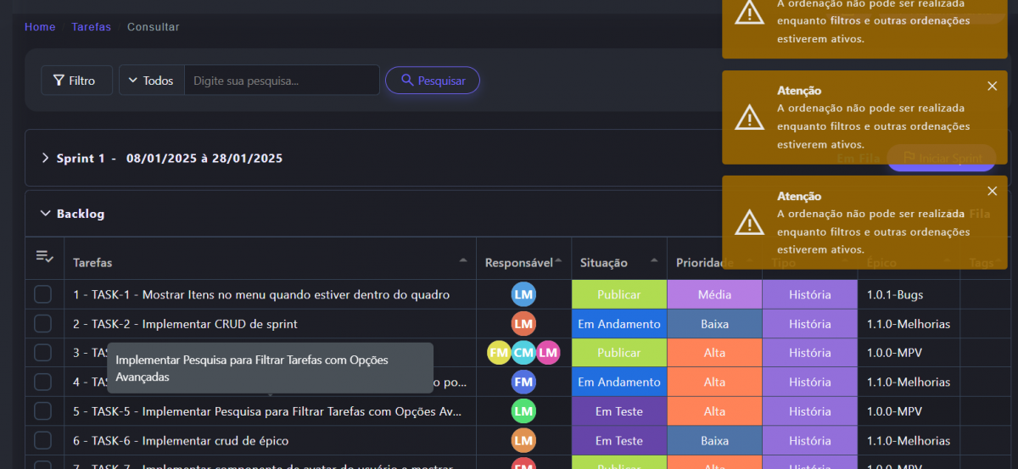
Task: Tick the checkbox for TASK-6 row
Action: coord(42,441)
